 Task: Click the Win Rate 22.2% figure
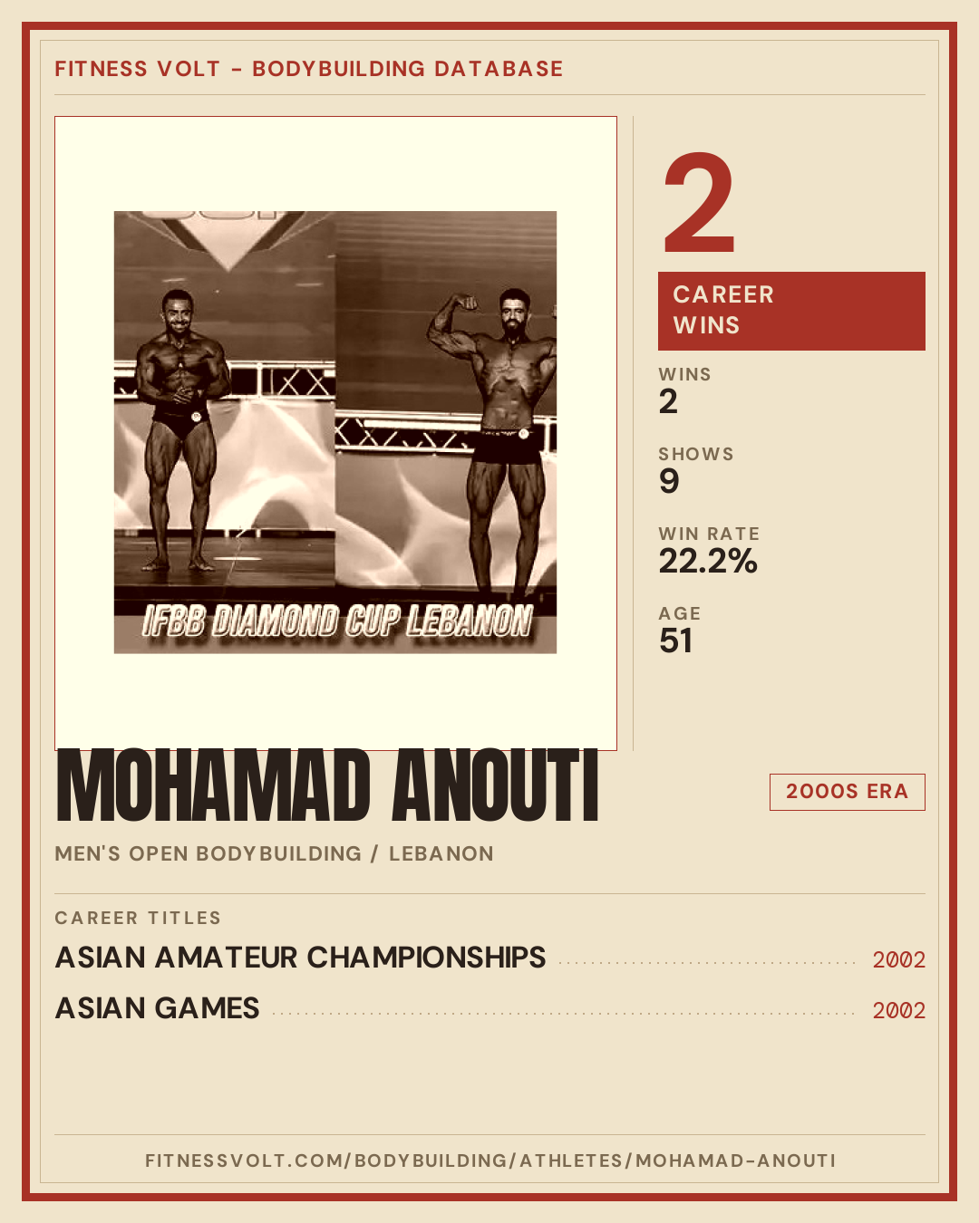tap(708, 561)
